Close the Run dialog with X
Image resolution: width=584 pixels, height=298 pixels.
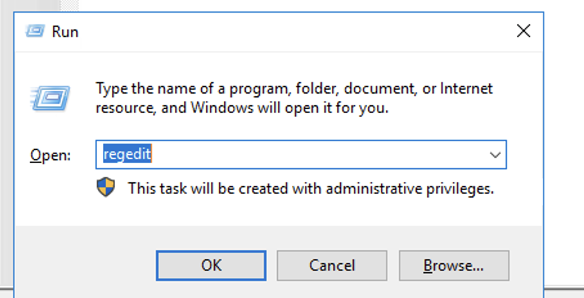524,30
